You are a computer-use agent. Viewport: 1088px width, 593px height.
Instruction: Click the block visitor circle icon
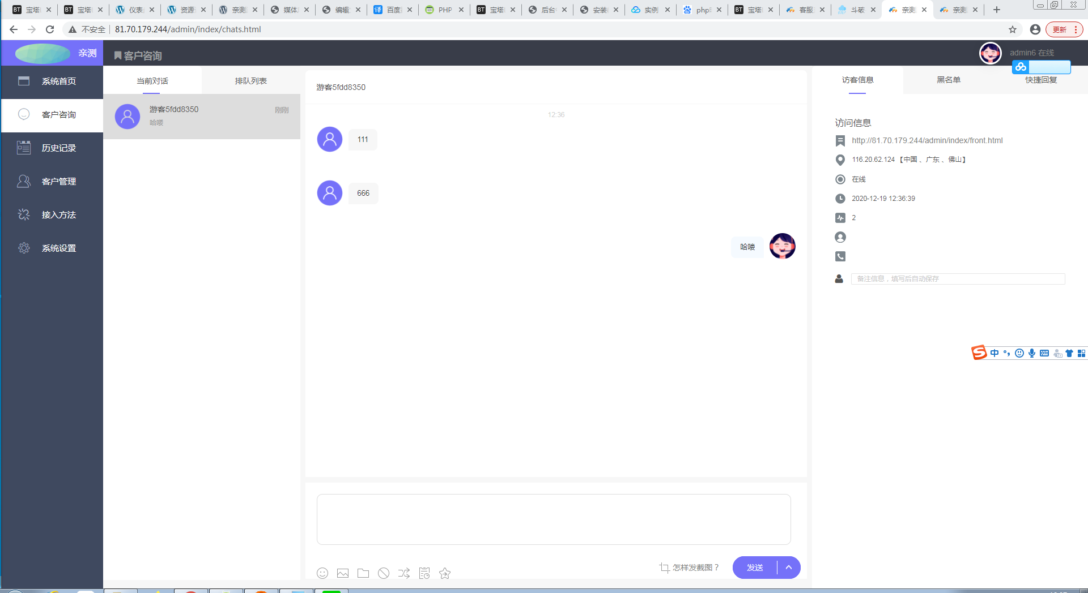point(384,573)
